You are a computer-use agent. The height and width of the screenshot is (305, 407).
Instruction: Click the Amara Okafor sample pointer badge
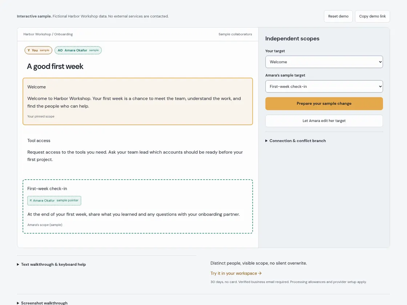click(x=54, y=200)
